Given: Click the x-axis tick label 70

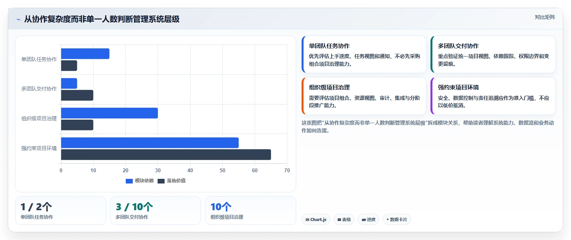Looking at the screenshot, I should pos(287,170).
